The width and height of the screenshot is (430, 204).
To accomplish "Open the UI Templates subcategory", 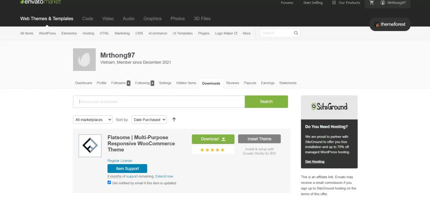I will click(x=183, y=33).
